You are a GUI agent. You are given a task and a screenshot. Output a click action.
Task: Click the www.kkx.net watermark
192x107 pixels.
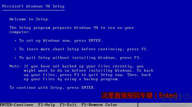tap(173, 105)
